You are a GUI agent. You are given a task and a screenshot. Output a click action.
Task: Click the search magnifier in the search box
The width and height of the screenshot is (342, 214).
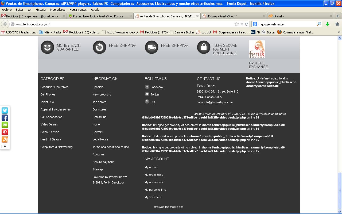[318, 24]
